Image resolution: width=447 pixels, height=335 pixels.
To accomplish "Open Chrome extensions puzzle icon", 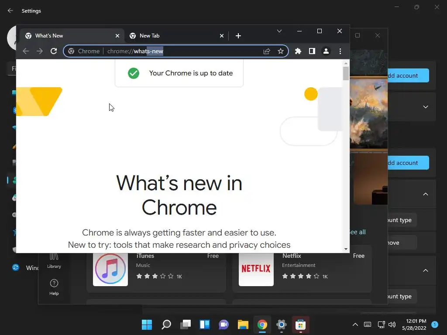I will click(298, 51).
